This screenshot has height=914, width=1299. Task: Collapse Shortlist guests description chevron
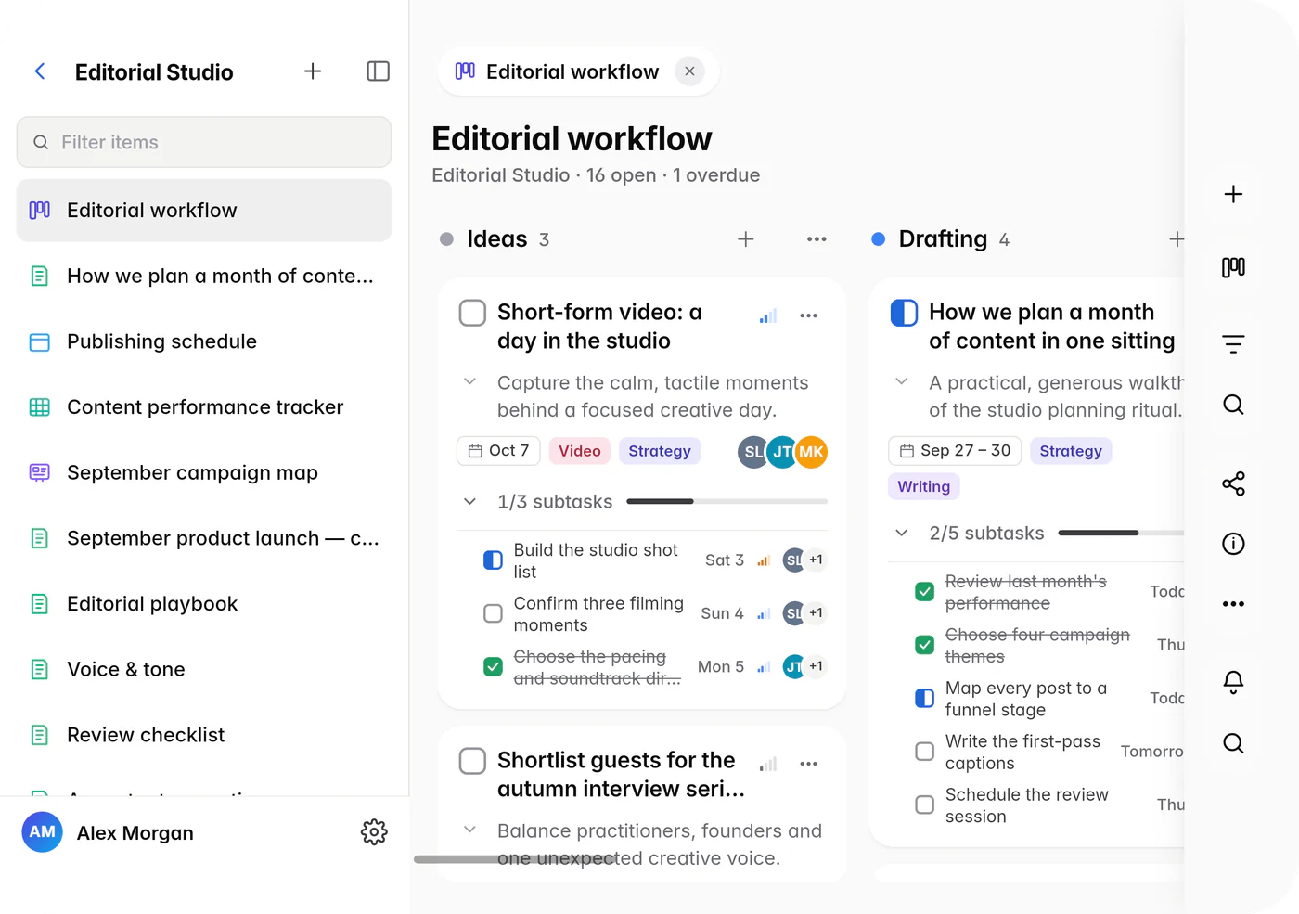pyautogui.click(x=470, y=830)
